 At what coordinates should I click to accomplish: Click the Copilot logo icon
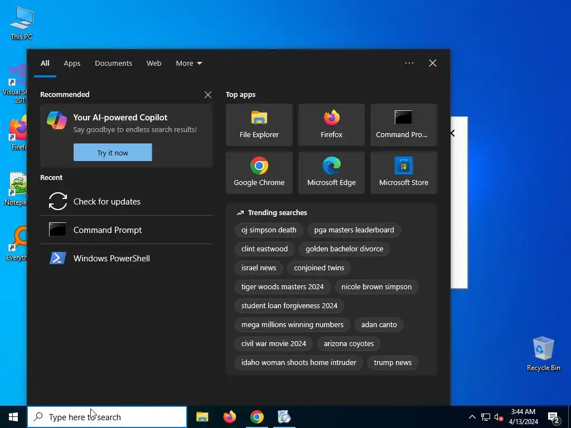click(57, 120)
